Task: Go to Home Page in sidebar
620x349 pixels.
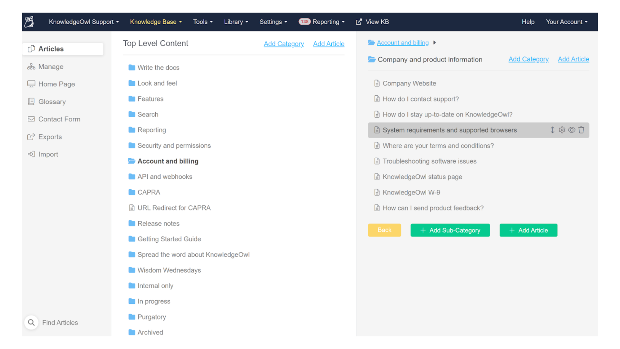Action: (x=51, y=84)
